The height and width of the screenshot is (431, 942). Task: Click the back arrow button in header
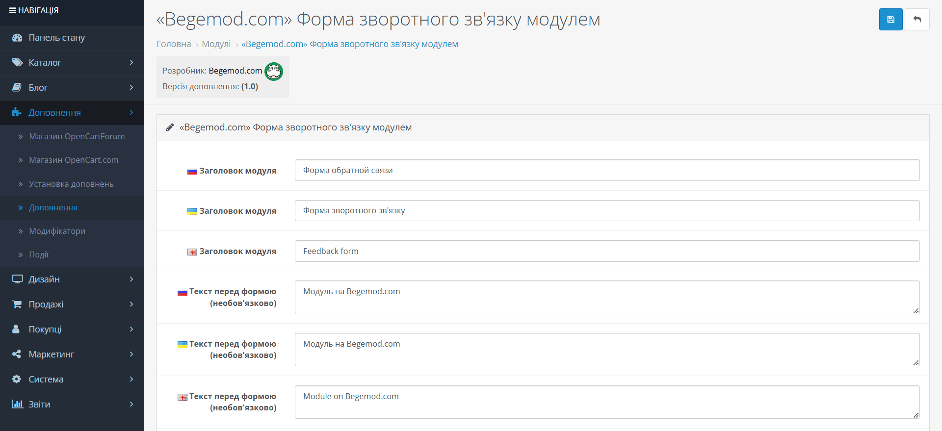tap(917, 20)
